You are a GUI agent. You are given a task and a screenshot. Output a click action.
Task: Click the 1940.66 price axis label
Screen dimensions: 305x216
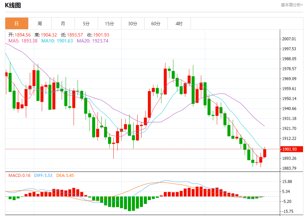pos(289,108)
